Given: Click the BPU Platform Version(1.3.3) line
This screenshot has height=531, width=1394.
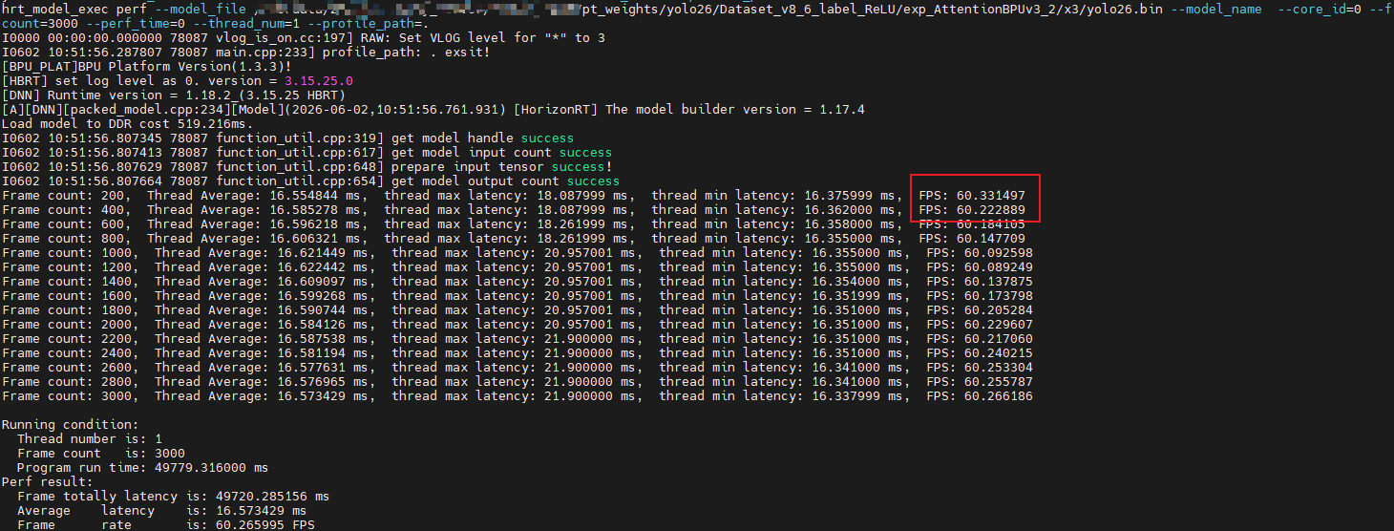Looking at the screenshot, I should [x=132, y=67].
